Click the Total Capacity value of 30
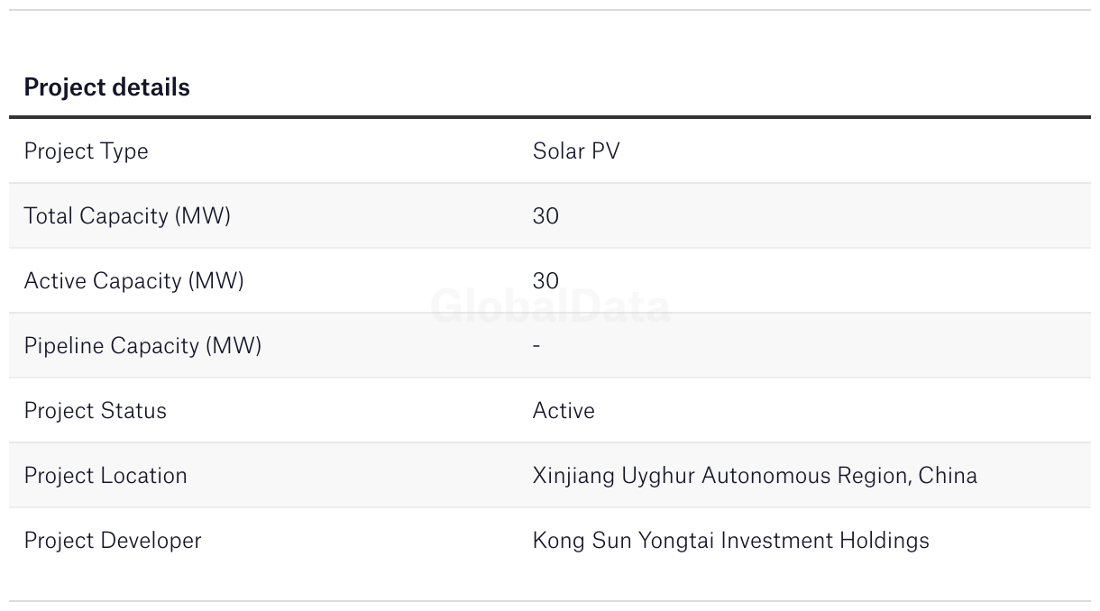Image resolution: width=1100 pixels, height=611 pixels. [545, 216]
